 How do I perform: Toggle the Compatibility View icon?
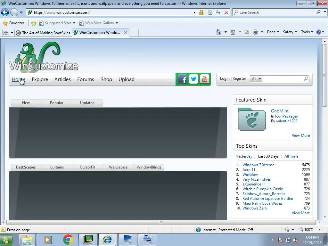tap(210, 12)
